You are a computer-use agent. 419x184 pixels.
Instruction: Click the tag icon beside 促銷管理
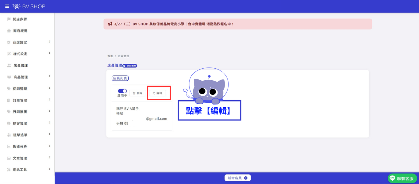[9, 89]
